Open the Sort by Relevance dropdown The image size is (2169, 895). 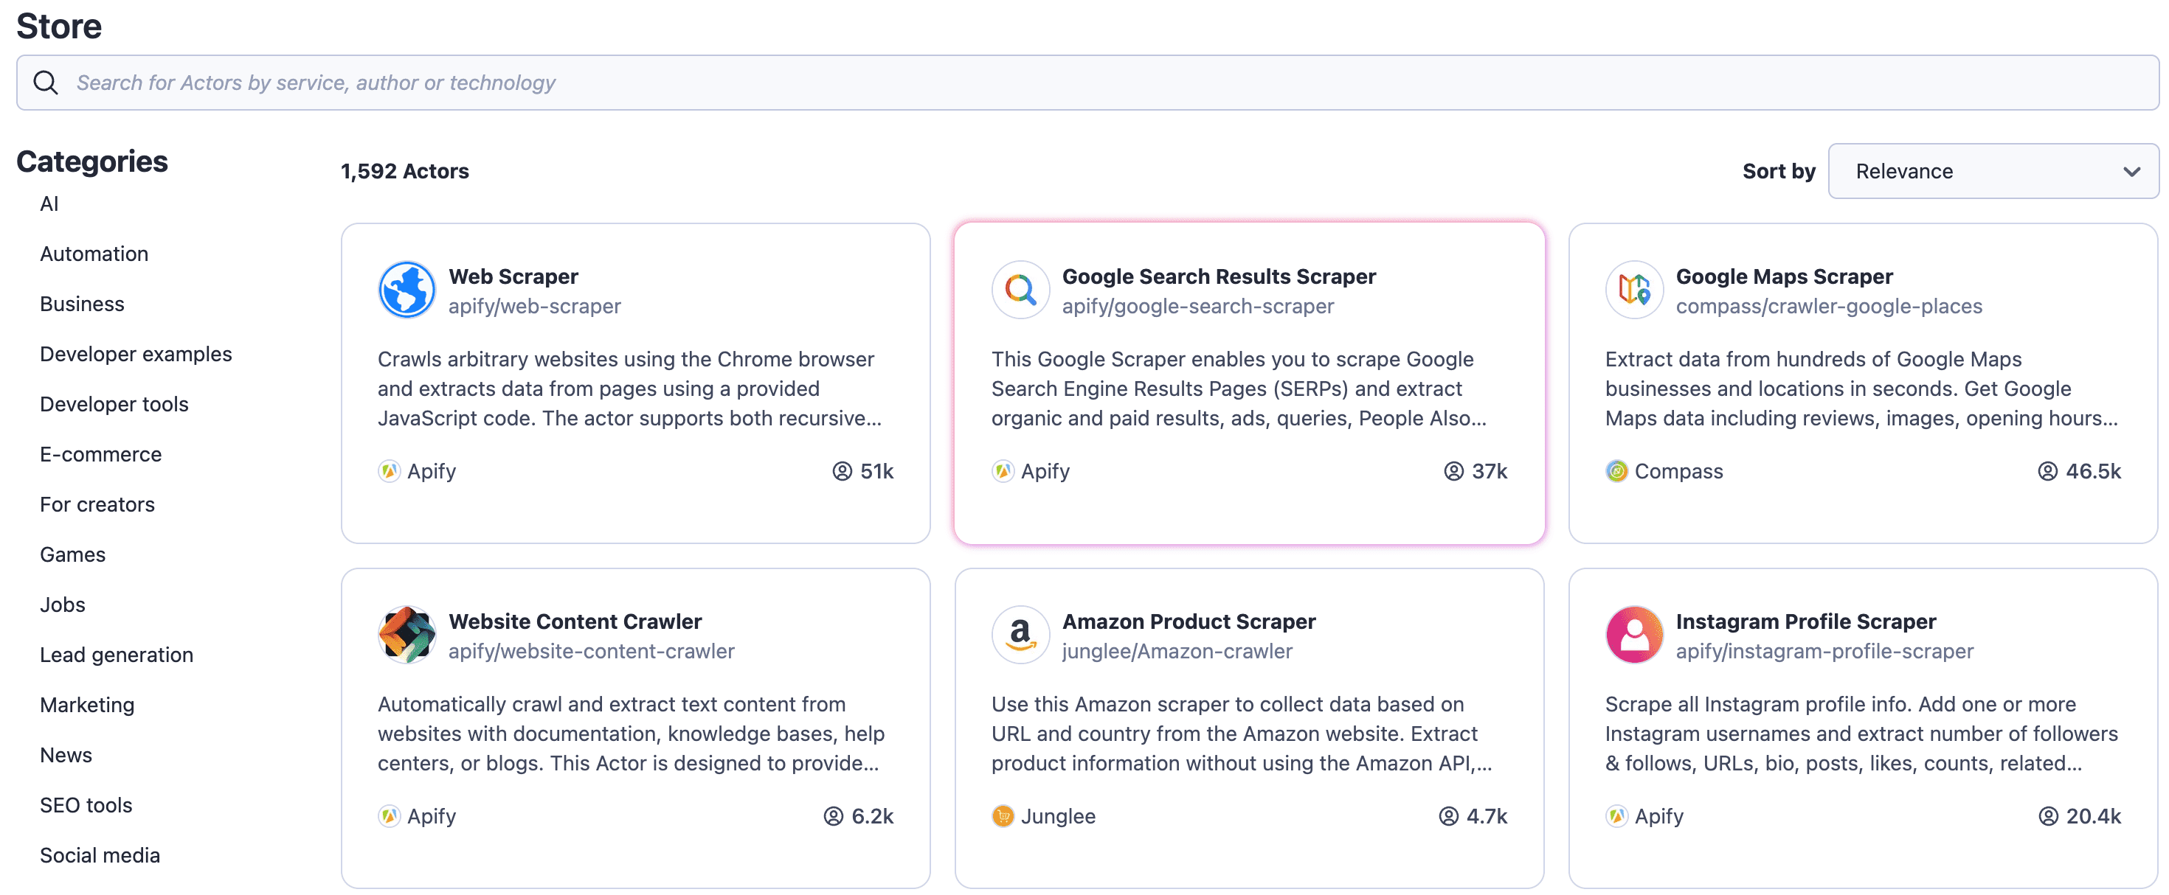click(1991, 171)
